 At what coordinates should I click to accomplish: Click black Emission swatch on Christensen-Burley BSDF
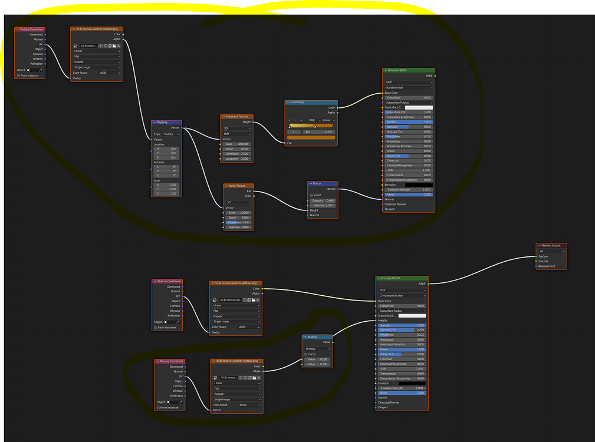412,383
